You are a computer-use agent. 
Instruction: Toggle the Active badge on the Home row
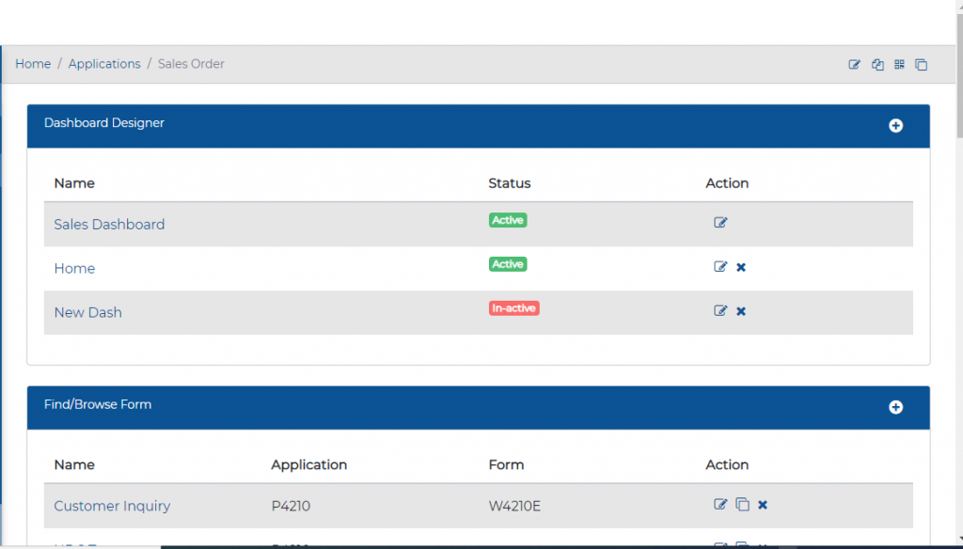pyautogui.click(x=507, y=264)
